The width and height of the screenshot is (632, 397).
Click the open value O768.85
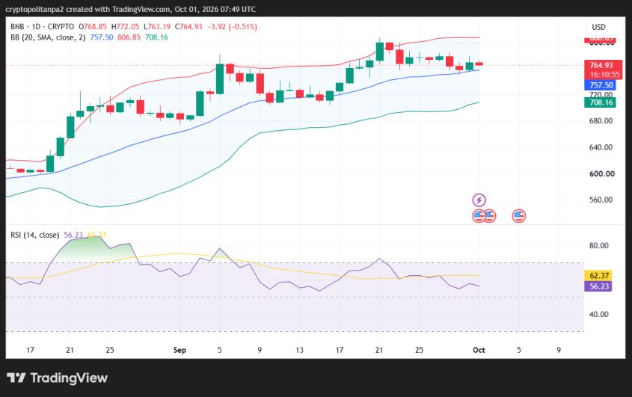(x=93, y=27)
